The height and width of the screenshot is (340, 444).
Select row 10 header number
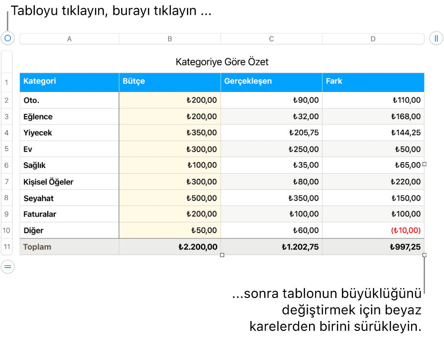tap(7, 230)
